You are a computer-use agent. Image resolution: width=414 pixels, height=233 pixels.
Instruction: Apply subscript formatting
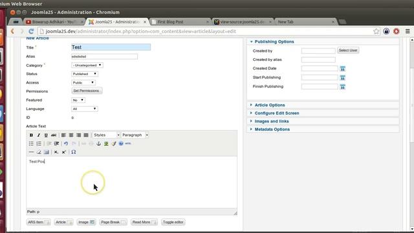point(56,152)
